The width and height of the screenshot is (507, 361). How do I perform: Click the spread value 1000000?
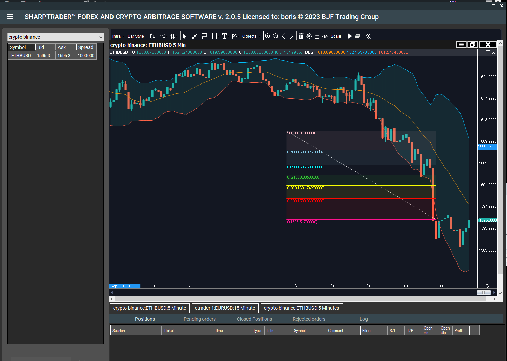point(86,55)
